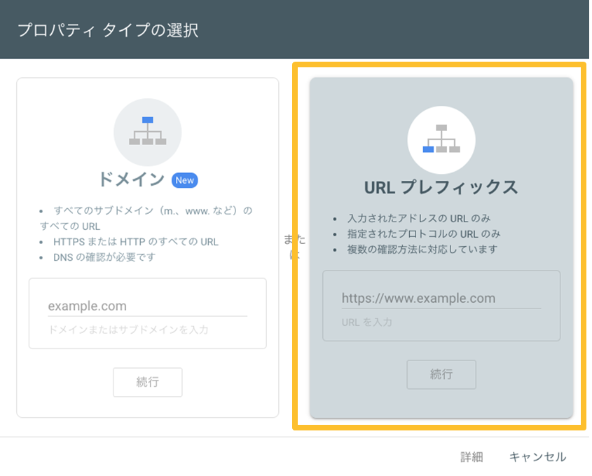
Task: Focus the https://www.example.com URL input field
Action: click(x=441, y=299)
